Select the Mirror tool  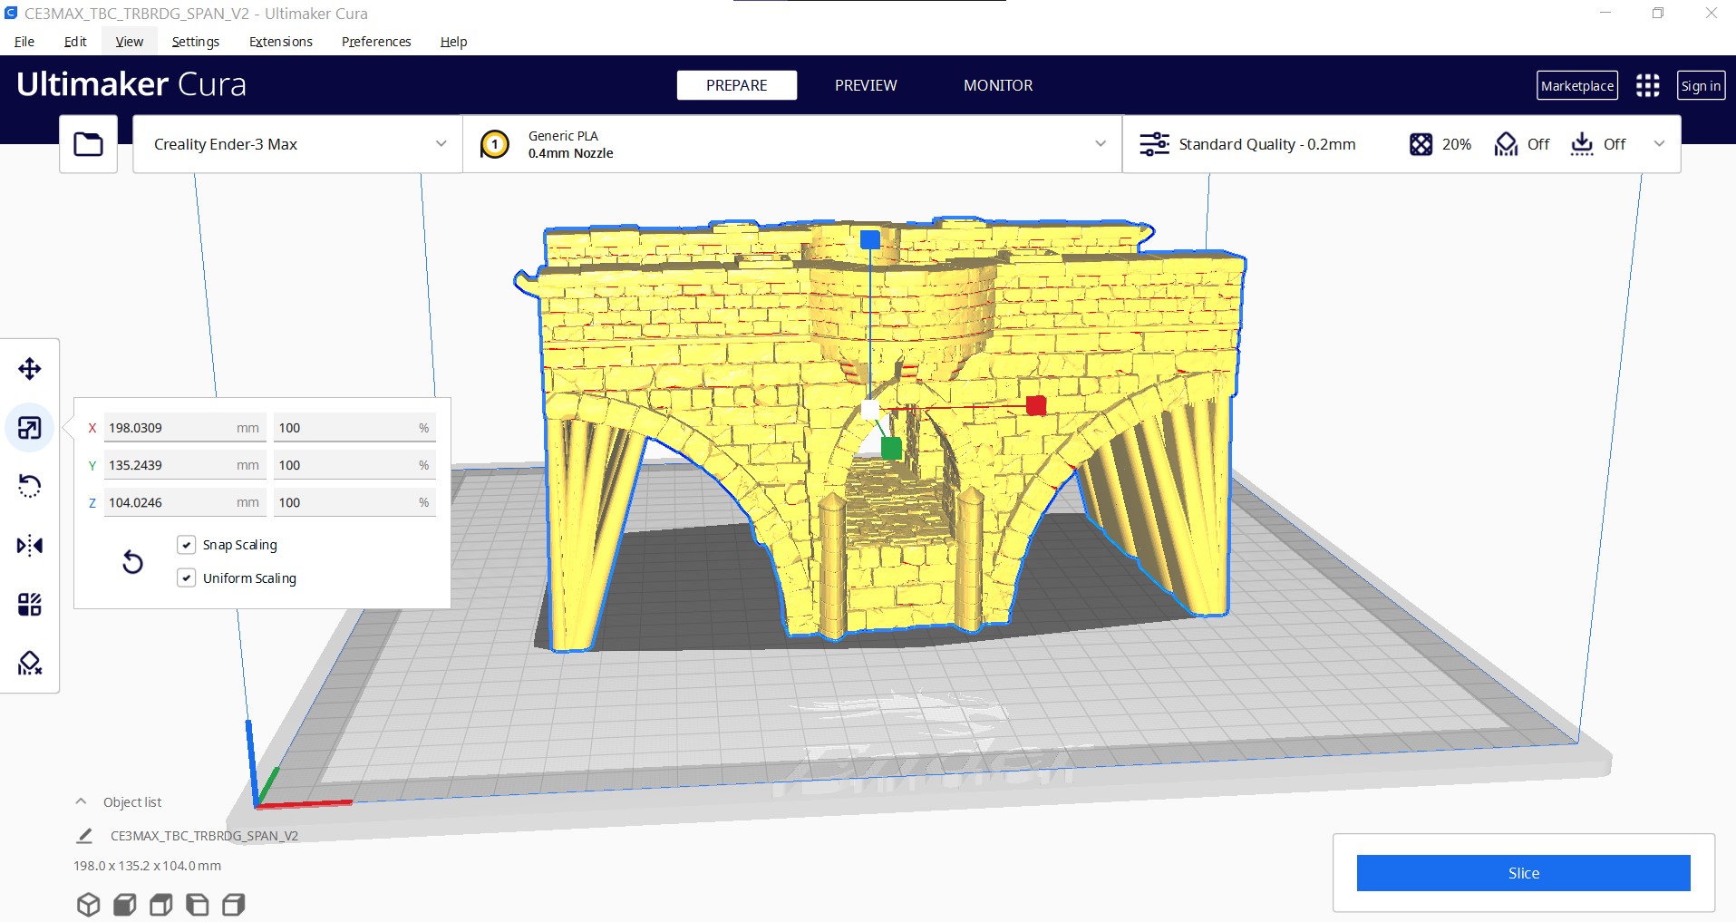[30, 546]
